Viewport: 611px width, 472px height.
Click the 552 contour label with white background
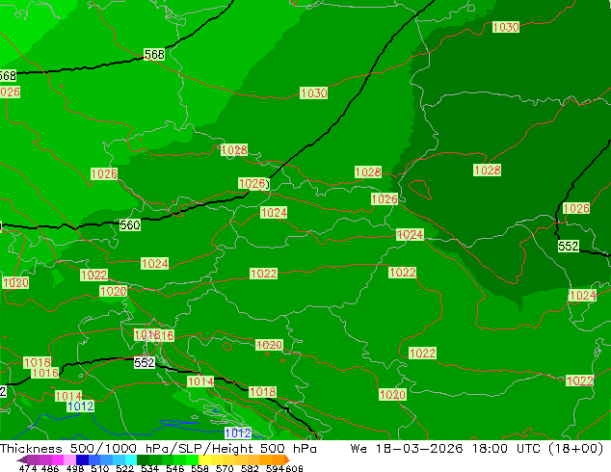coord(145,362)
